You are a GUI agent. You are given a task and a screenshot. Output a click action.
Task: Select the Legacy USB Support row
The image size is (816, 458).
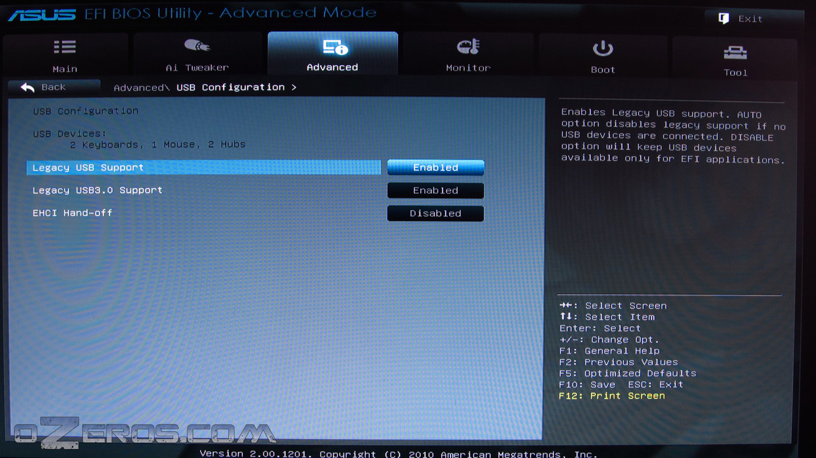coord(203,168)
